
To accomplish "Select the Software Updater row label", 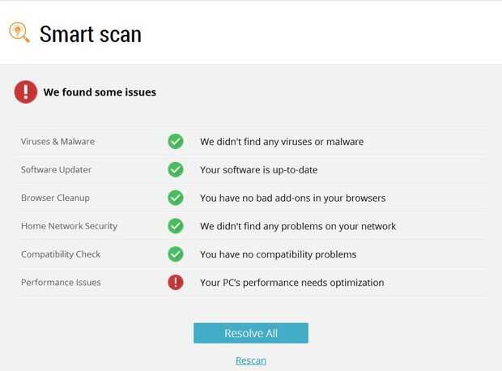I will (56, 170).
